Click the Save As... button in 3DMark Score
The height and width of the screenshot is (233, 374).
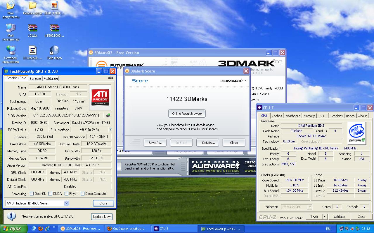click(155, 143)
